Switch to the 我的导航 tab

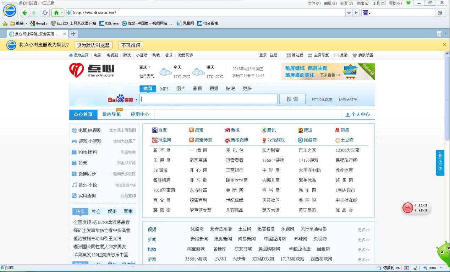tap(111, 115)
